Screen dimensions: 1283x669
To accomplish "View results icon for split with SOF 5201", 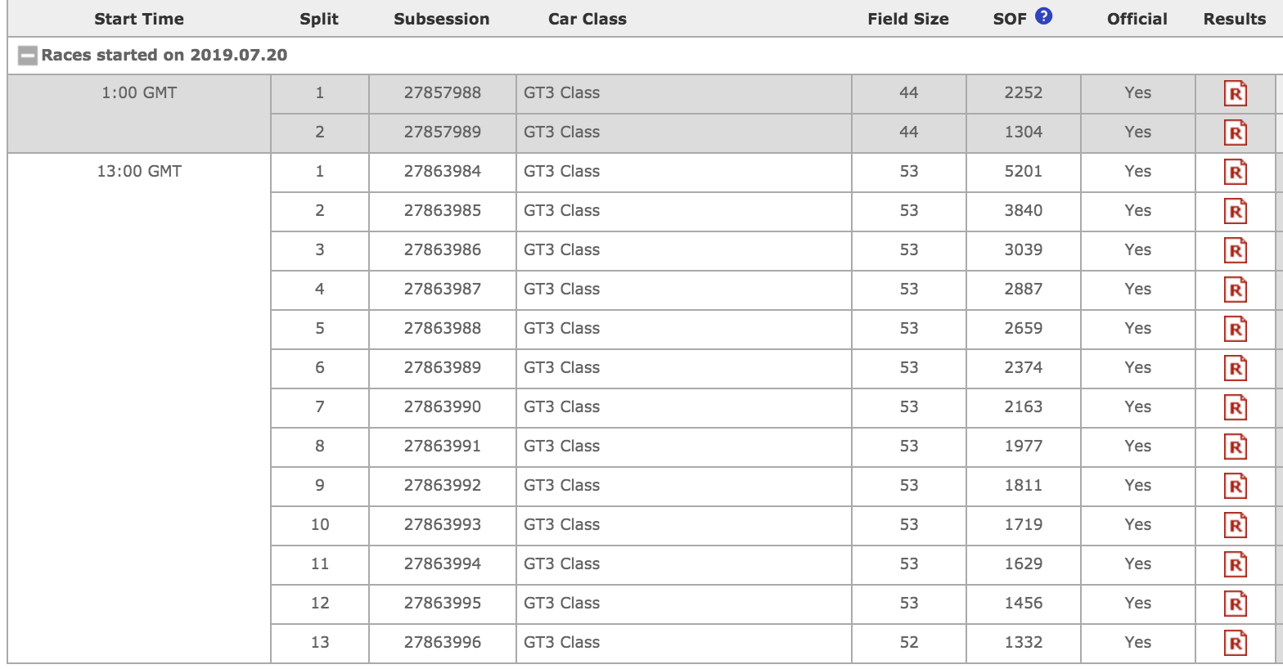I will click(x=1236, y=173).
